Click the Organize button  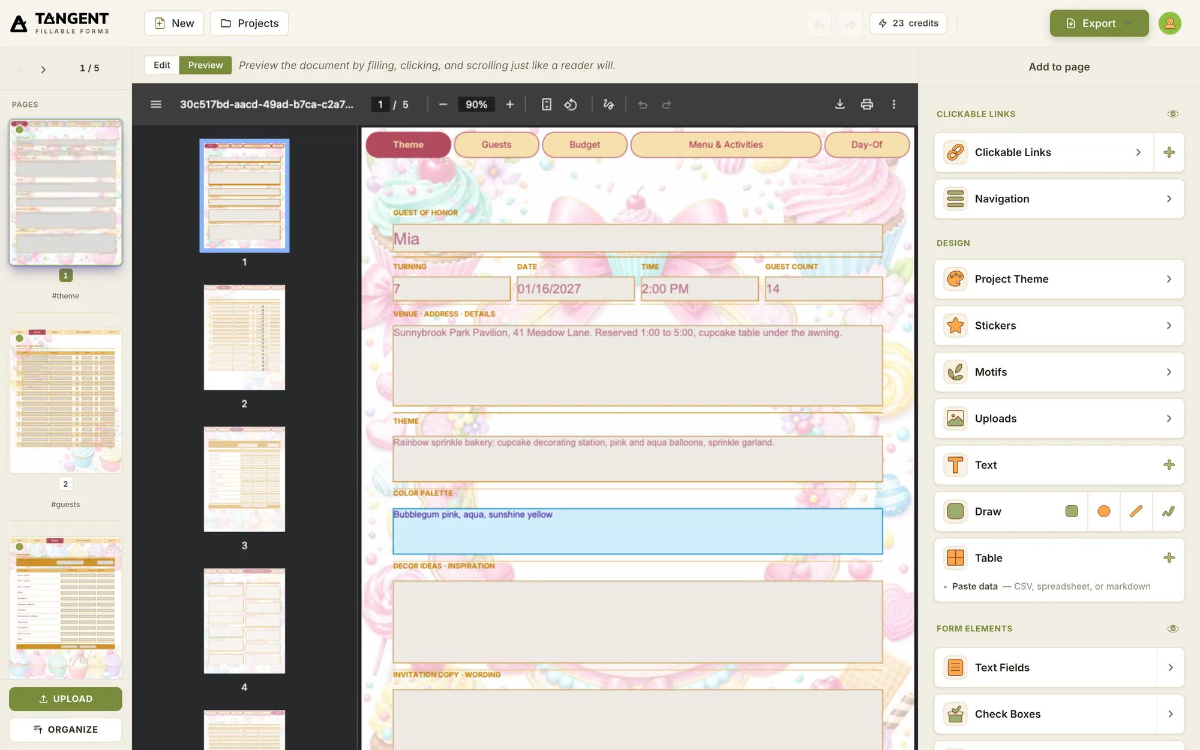[x=65, y=730]
